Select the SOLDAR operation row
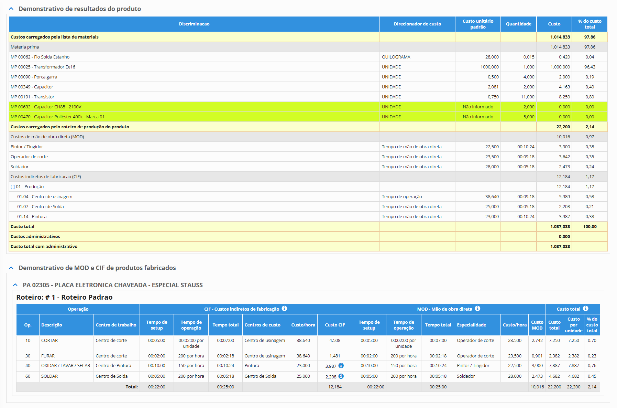Image resolution: width=617 pixels, height=408 pixels. [x=49, y=376]
